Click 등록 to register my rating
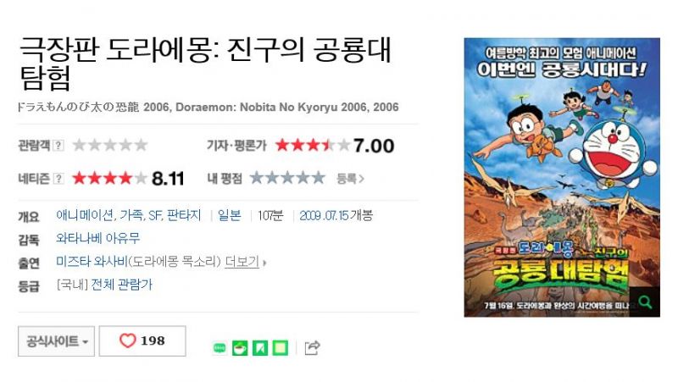 coord(350,179)
